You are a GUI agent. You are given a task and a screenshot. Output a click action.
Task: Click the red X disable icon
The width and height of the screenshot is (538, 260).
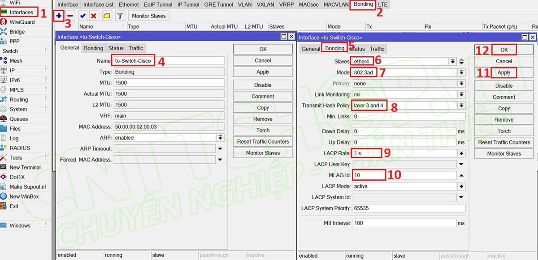[x=93, y=16]
